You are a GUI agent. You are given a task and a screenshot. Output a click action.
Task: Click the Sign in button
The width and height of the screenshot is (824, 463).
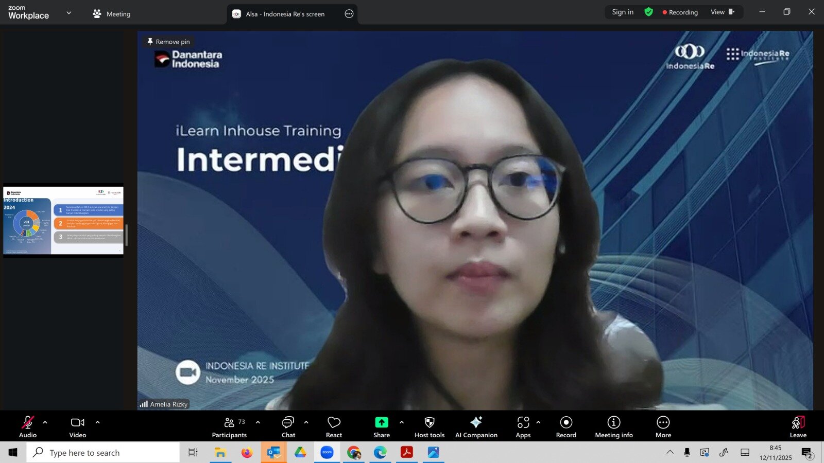pos(622,12)
